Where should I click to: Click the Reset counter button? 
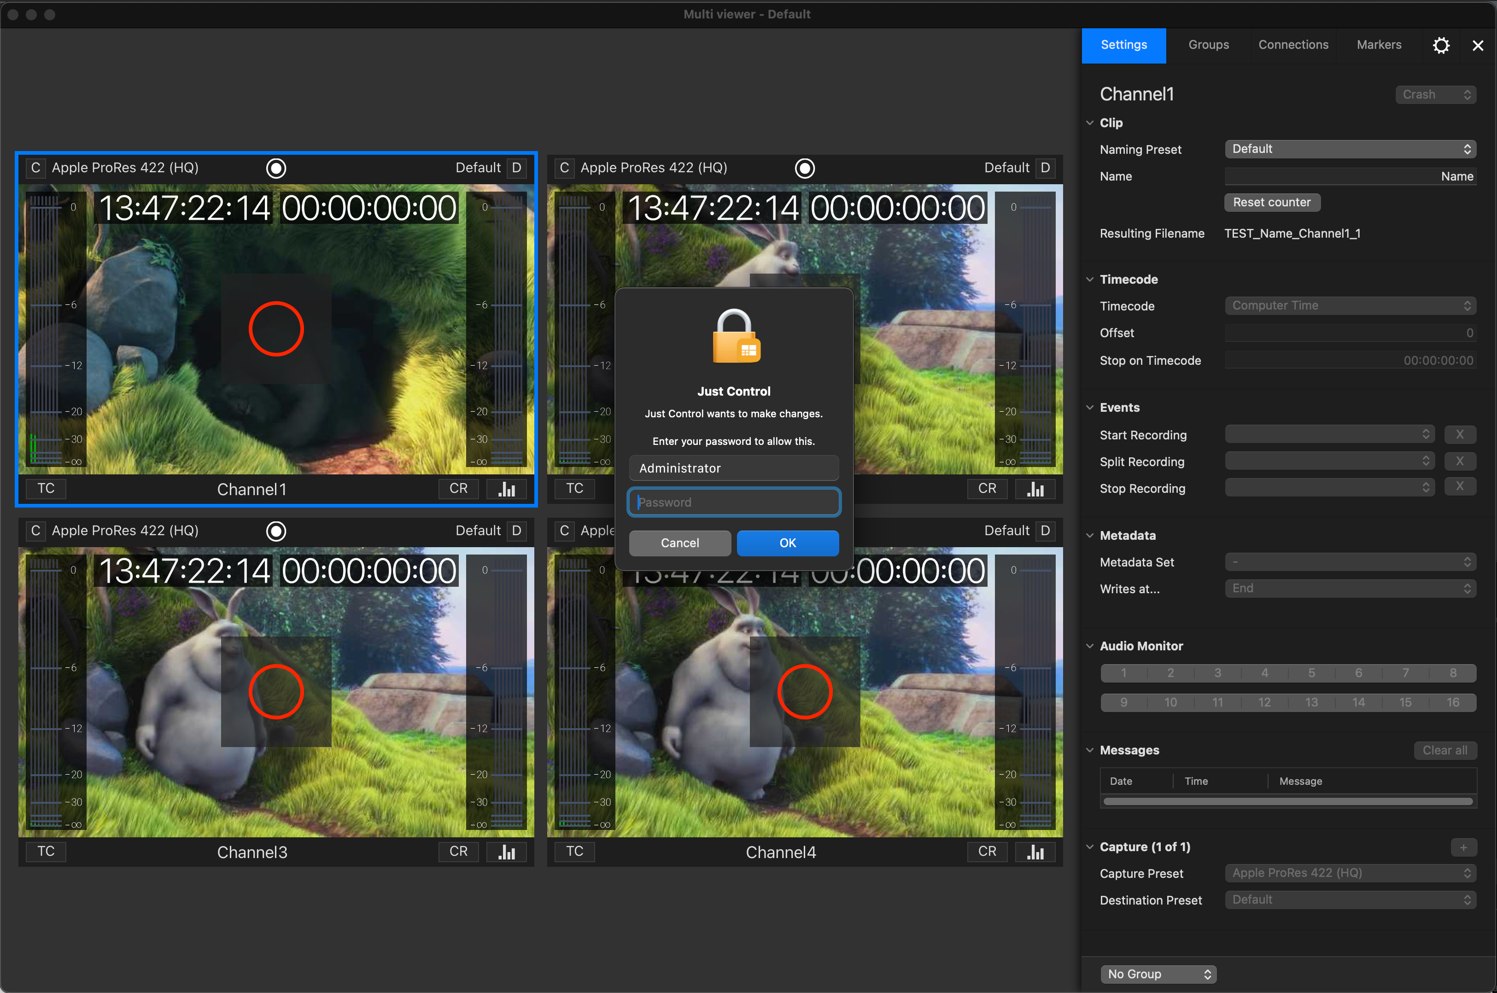(x=1272, y=203)
